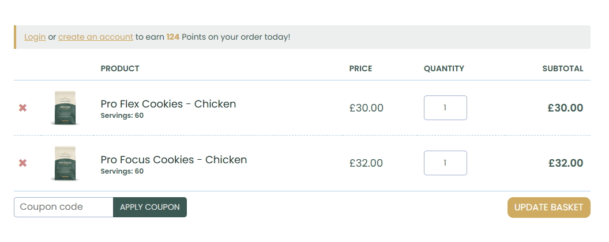Screen dimensions: 609x242
Task: Click into the Coupon code field
Action: [x=63, y=207]
